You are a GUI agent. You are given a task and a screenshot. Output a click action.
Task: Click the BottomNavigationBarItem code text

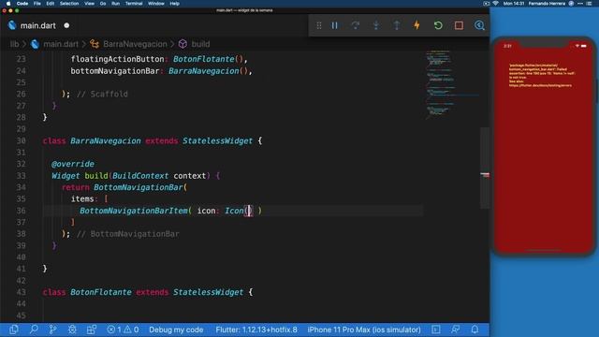[x=134, y=211]
